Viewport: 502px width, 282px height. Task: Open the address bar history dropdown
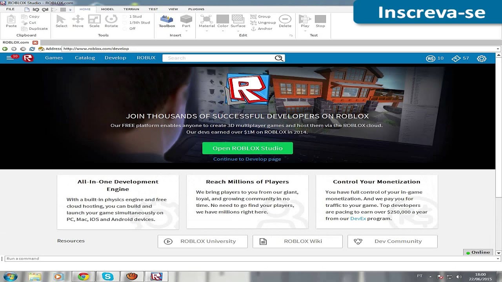coord(498,49)
